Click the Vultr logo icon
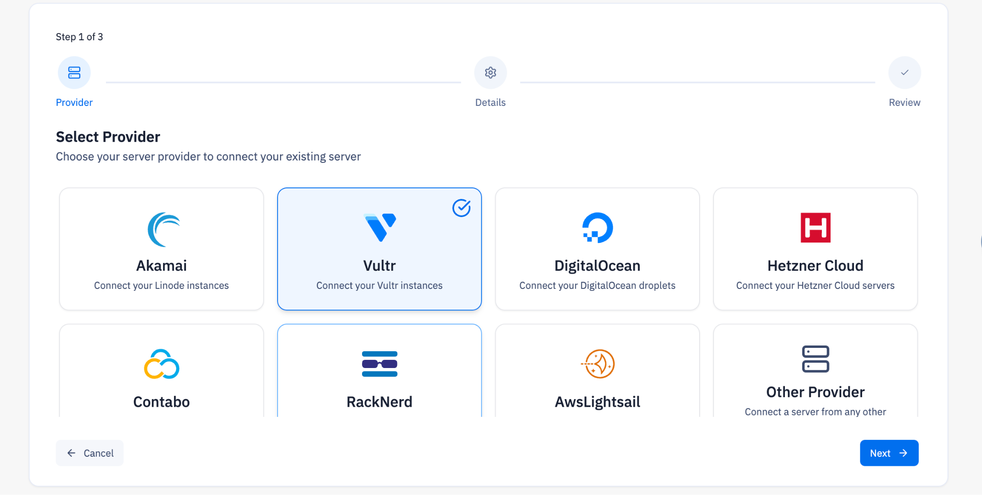Image resolution: width=982 pixels, height=495 pixels. coord(380,228)
